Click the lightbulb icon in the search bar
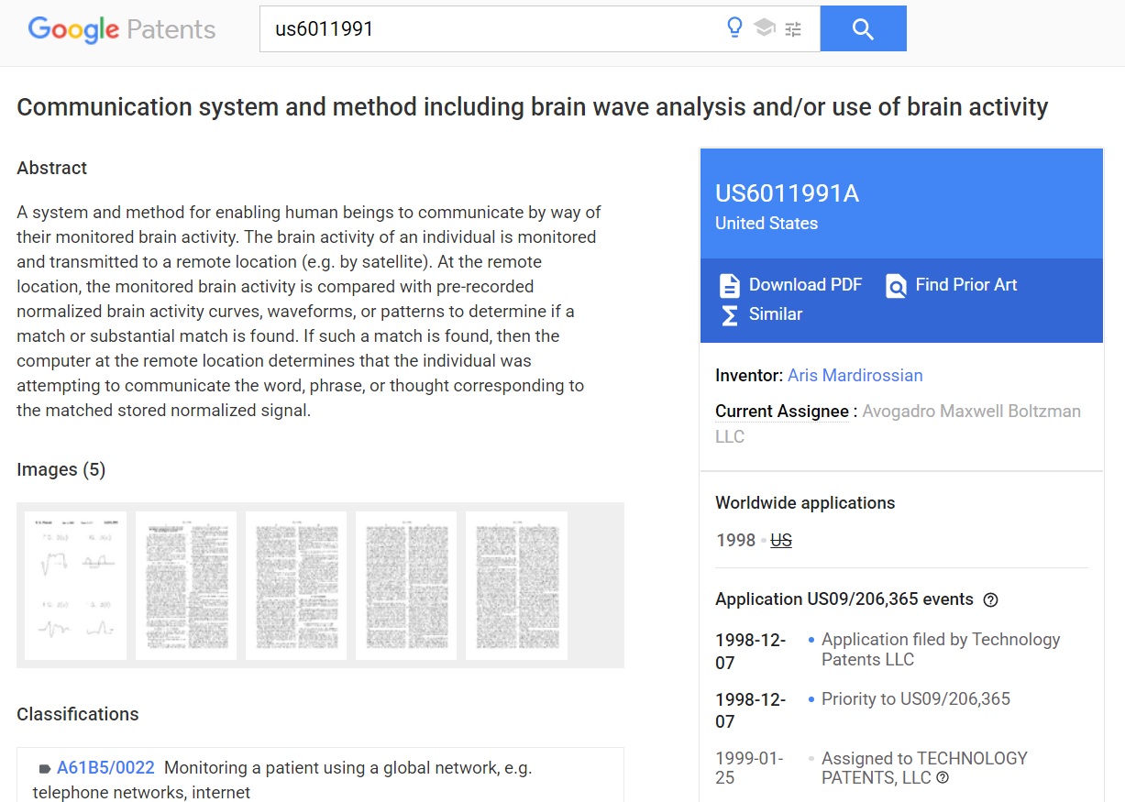 734,28
